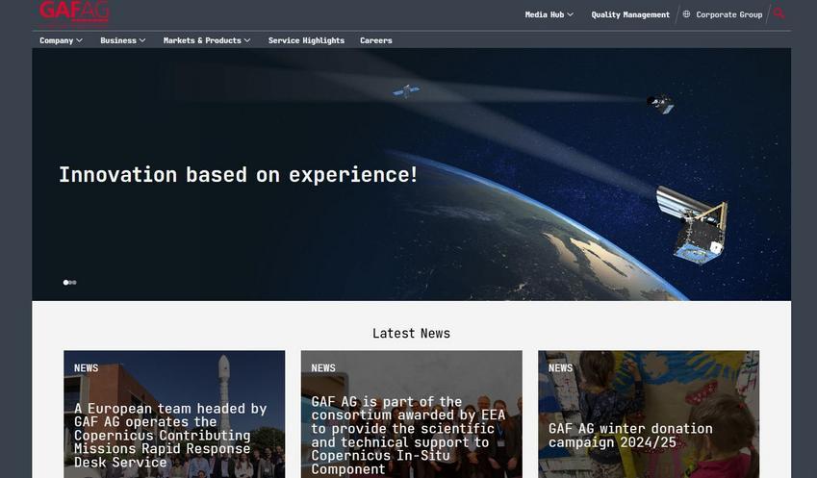Click NEWS label on Rapid Response card
This screenshot has height=478, width=817.
coord(86,367)
